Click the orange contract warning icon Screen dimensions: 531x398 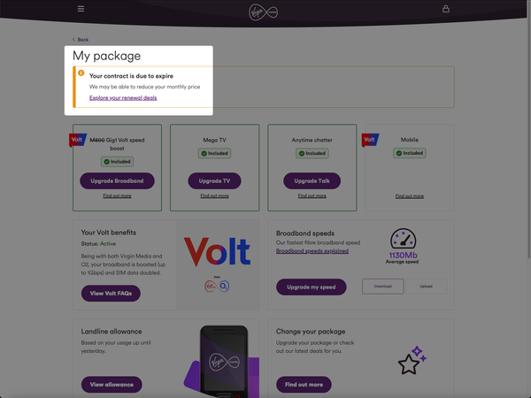click(81, 73)
